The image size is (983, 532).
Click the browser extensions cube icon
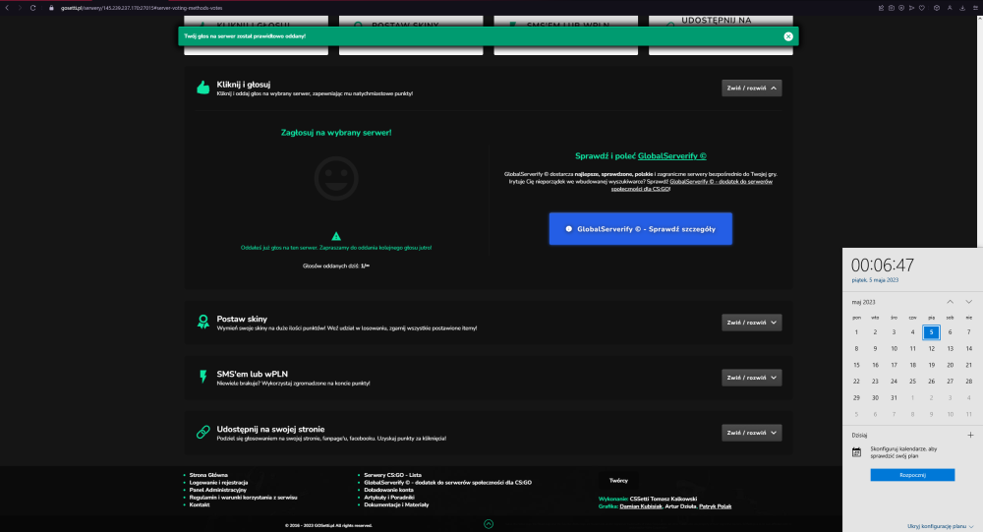tap(937, 8)
